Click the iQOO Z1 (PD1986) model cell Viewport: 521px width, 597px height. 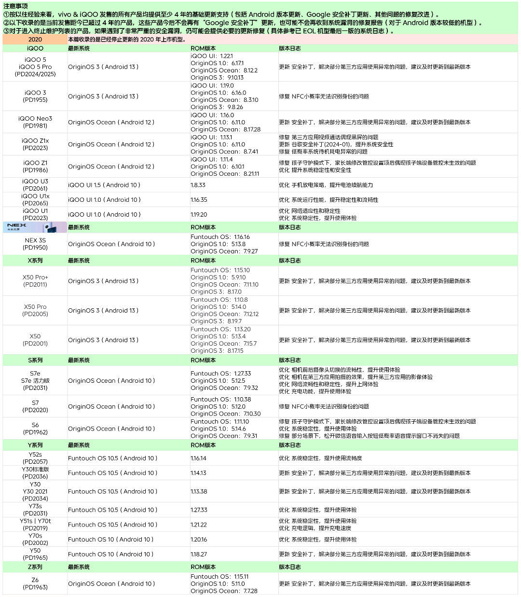pos(35,167)
